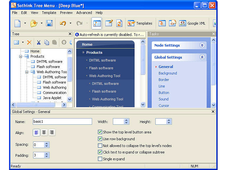The width and height of the screenshot is (227, 170).
Task: Click the Redo arrow icon
Action: coord(79,23)
